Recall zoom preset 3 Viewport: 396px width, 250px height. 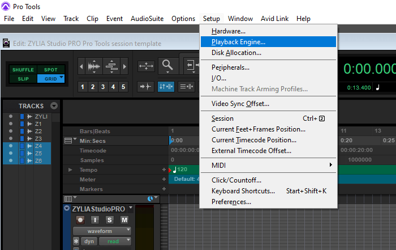click(103, 87)
